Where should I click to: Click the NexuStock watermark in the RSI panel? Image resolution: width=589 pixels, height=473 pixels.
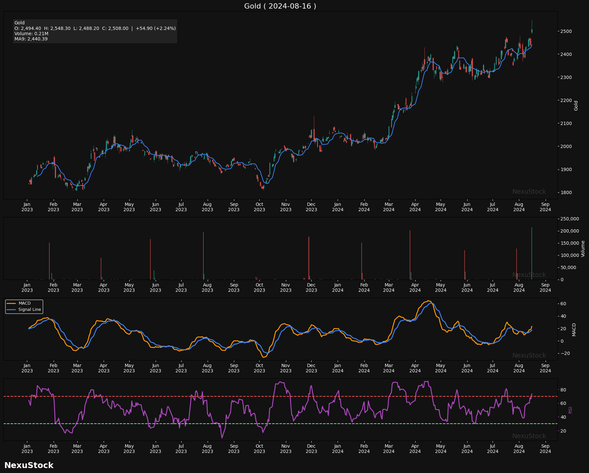click(x=529, y=436)
